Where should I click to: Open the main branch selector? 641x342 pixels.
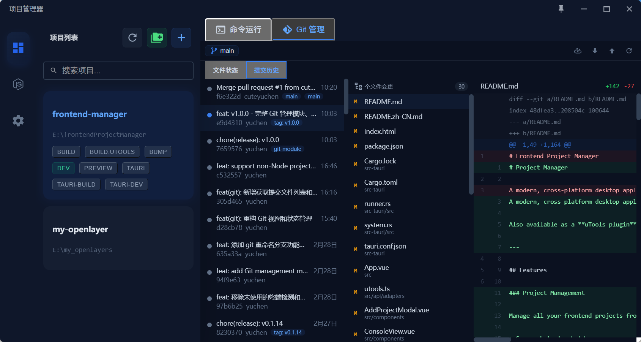222,51
